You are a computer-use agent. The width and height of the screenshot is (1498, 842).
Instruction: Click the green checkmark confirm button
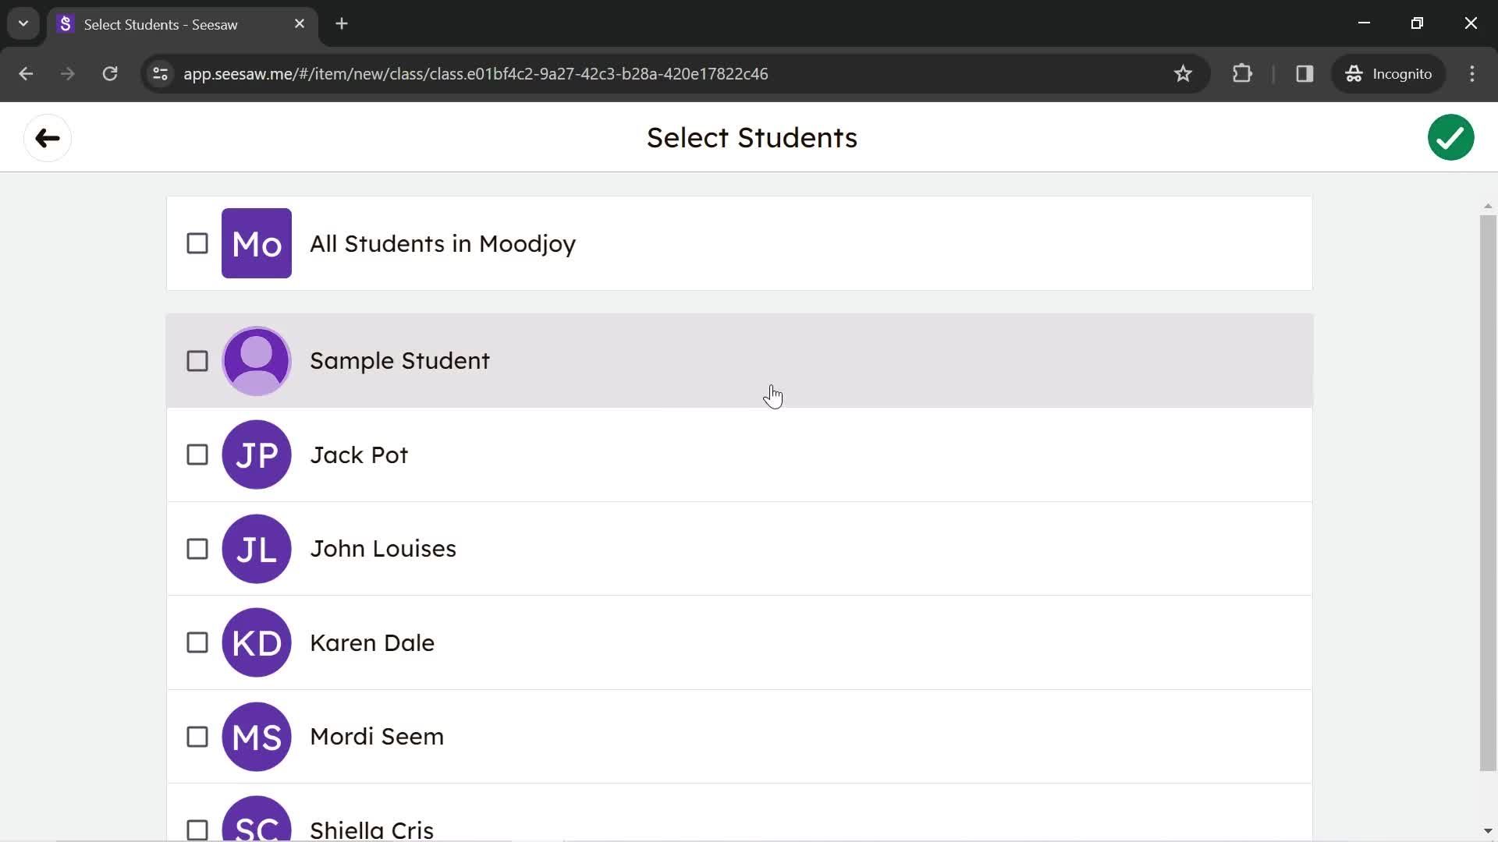1450,136
